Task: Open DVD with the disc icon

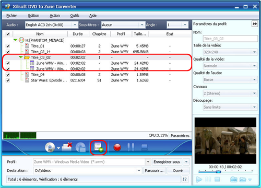Action: pyautogui.click(x=50, y=147)
